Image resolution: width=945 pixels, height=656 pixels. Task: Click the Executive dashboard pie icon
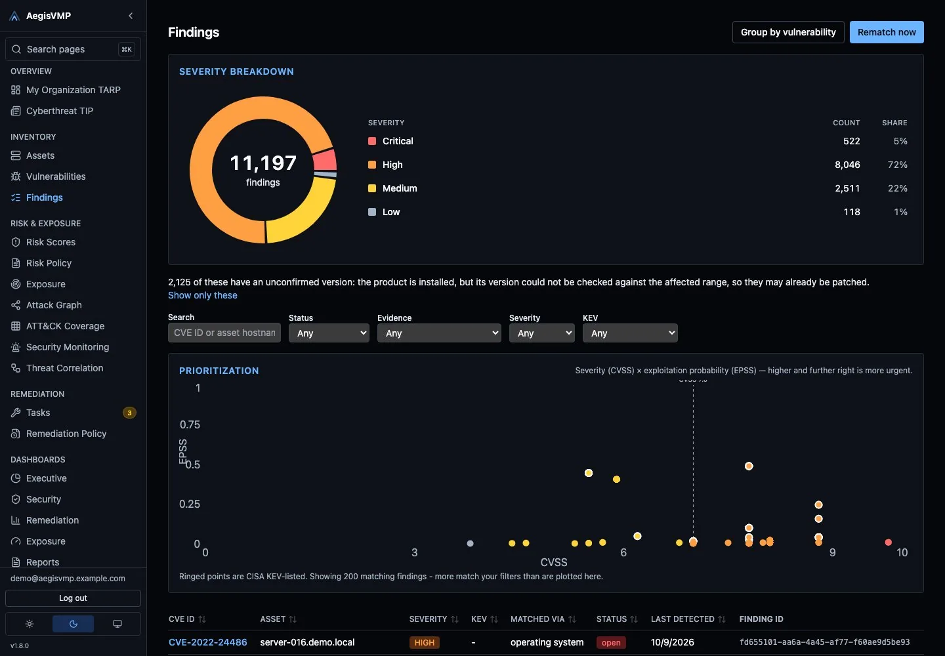point(16,478)
